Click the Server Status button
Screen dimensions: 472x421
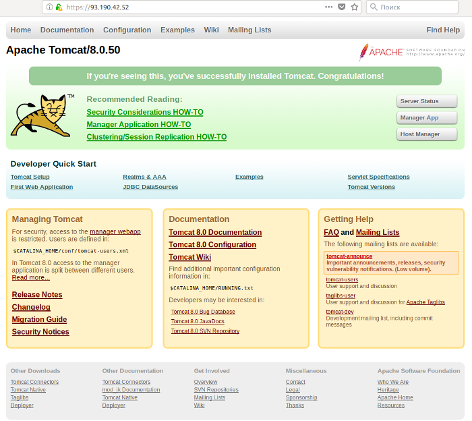pyautogui.click(x=427, y=101)
